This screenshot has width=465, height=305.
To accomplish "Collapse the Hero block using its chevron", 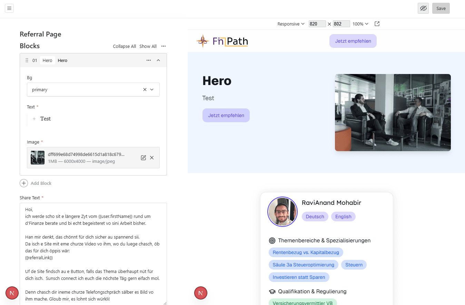I will [158, 60].
